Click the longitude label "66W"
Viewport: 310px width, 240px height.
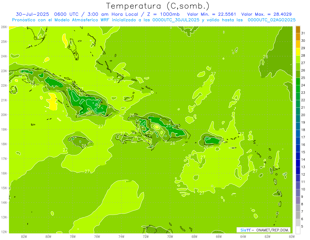219,236
